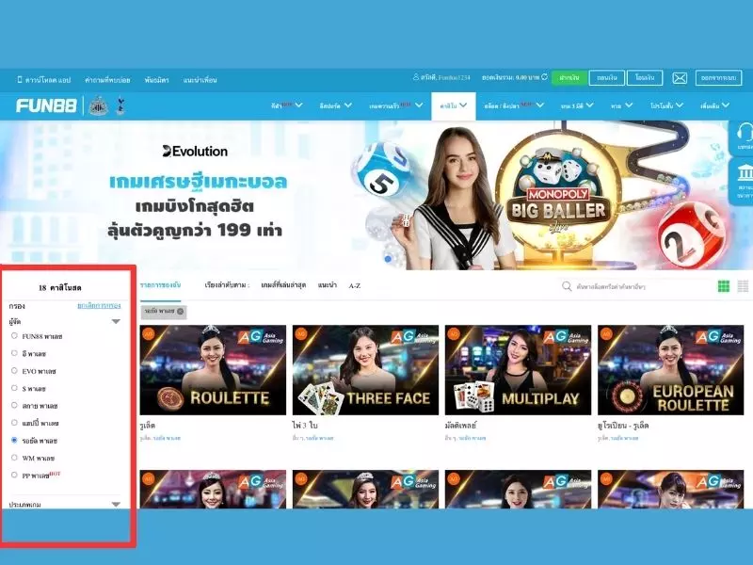Expand the game type filter section arrow
Image resolution: width=753 pixels, height=565 pixels.
click(116, 505)
